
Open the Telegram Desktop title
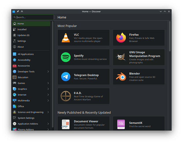[x=86, y=75]
